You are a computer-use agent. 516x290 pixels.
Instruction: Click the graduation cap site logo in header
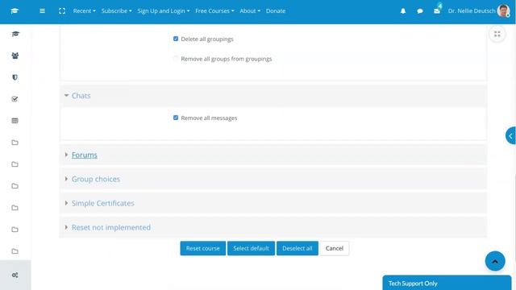click(15, 10)
